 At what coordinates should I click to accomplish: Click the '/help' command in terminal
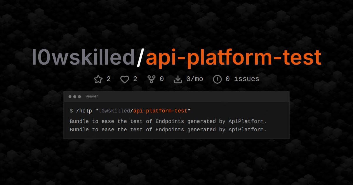click(x=84, y=111)
